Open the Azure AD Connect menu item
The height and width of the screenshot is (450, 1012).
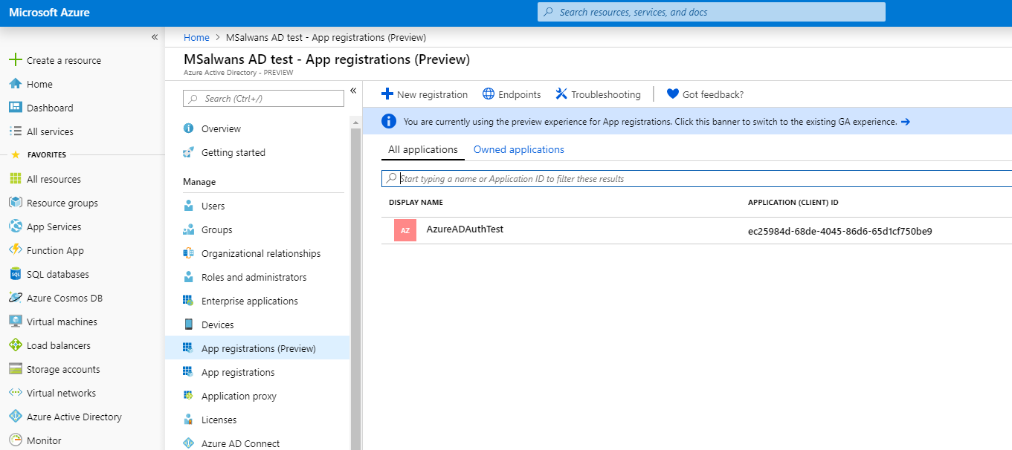[257, 443]
